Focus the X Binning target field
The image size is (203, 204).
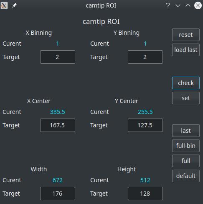(x=58, y=57)
